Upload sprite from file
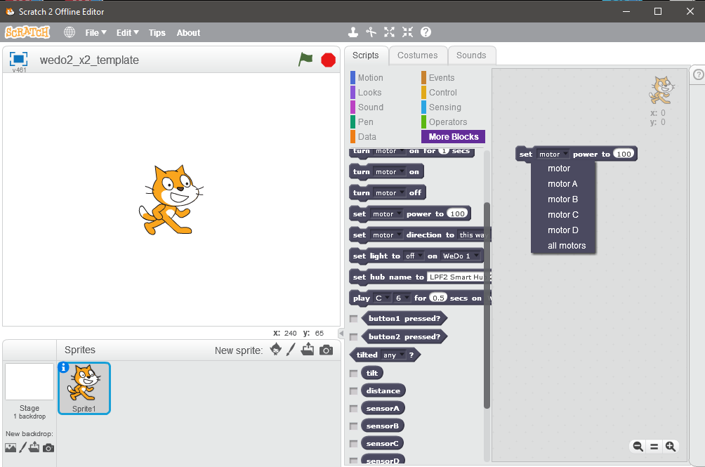The width and height of the screenshot is (705, 467). pyautogui.click(x=308, y=349)
